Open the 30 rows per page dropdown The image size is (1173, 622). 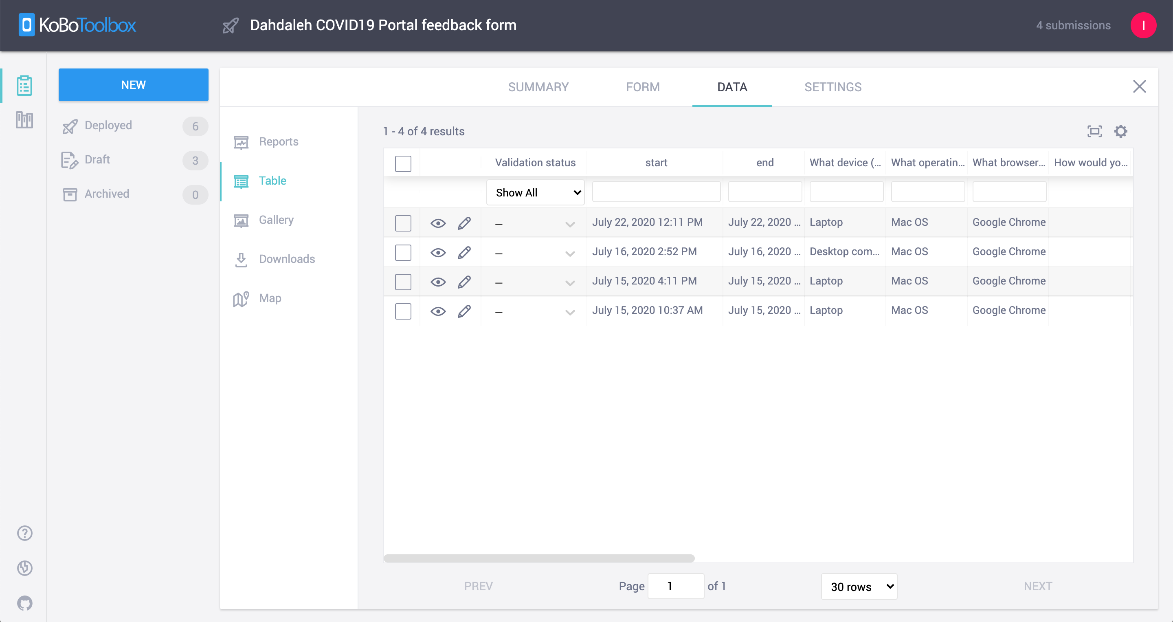[859, 587]
